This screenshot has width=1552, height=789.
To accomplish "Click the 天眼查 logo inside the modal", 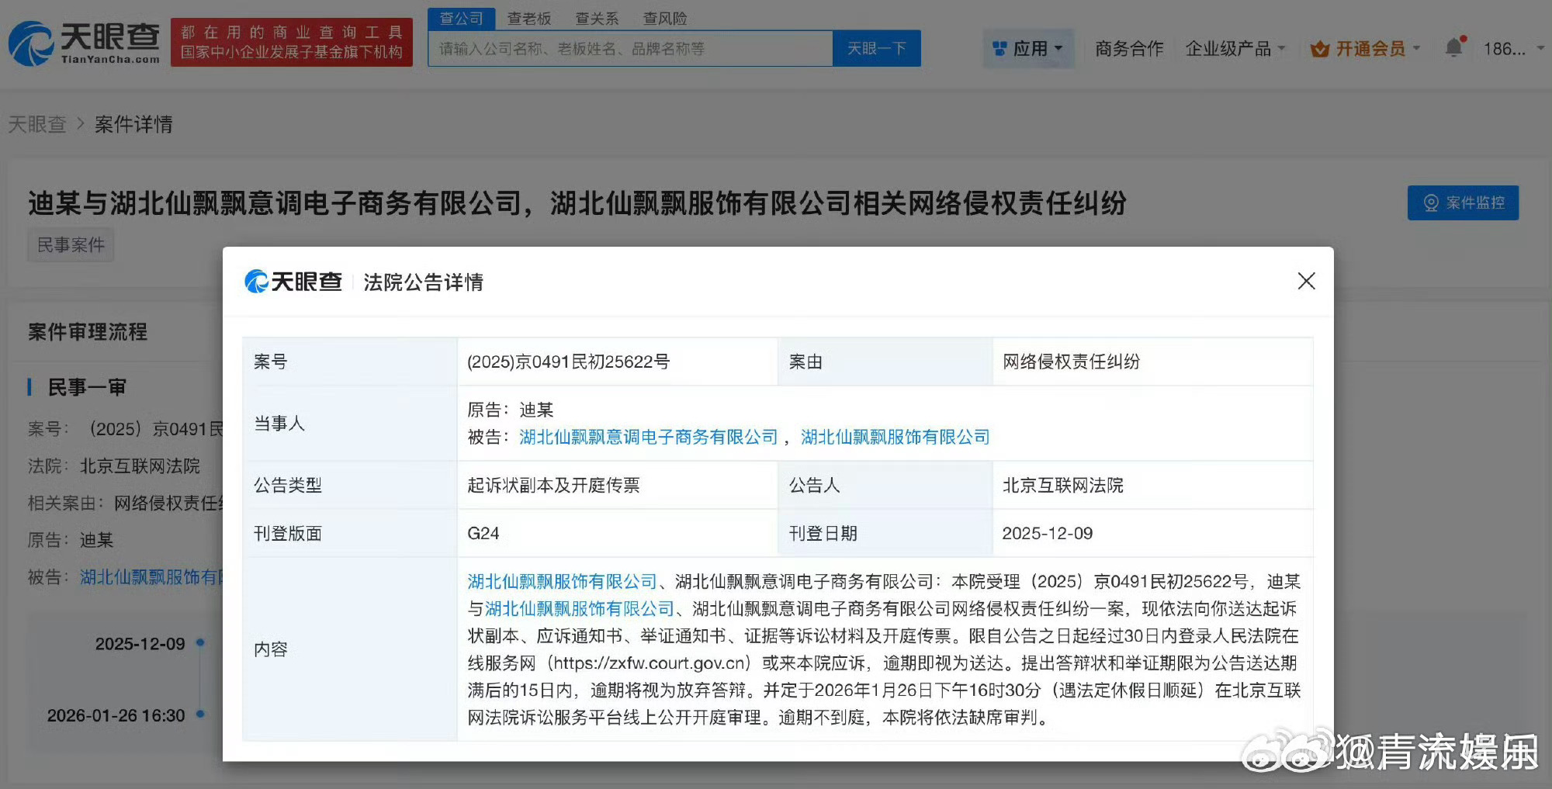I will coord(295,282).
